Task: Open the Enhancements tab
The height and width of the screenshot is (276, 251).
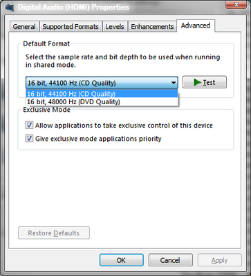Action: tap(152, 27)
